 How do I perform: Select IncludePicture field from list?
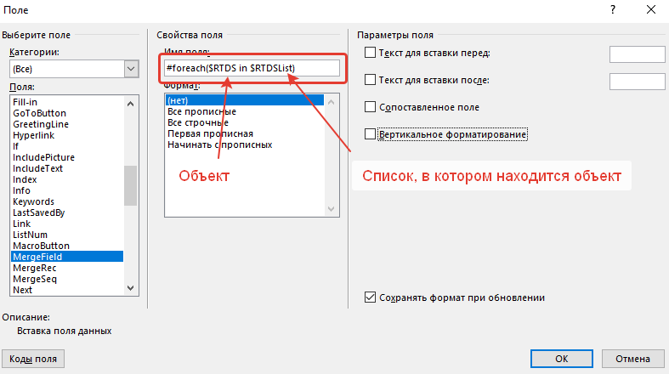[43, 157]
